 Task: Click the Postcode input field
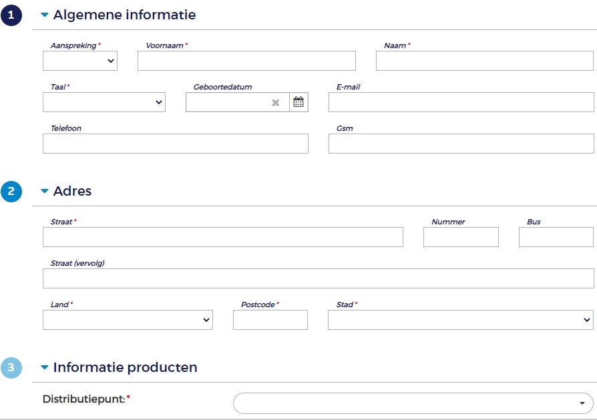click(270, 320)
